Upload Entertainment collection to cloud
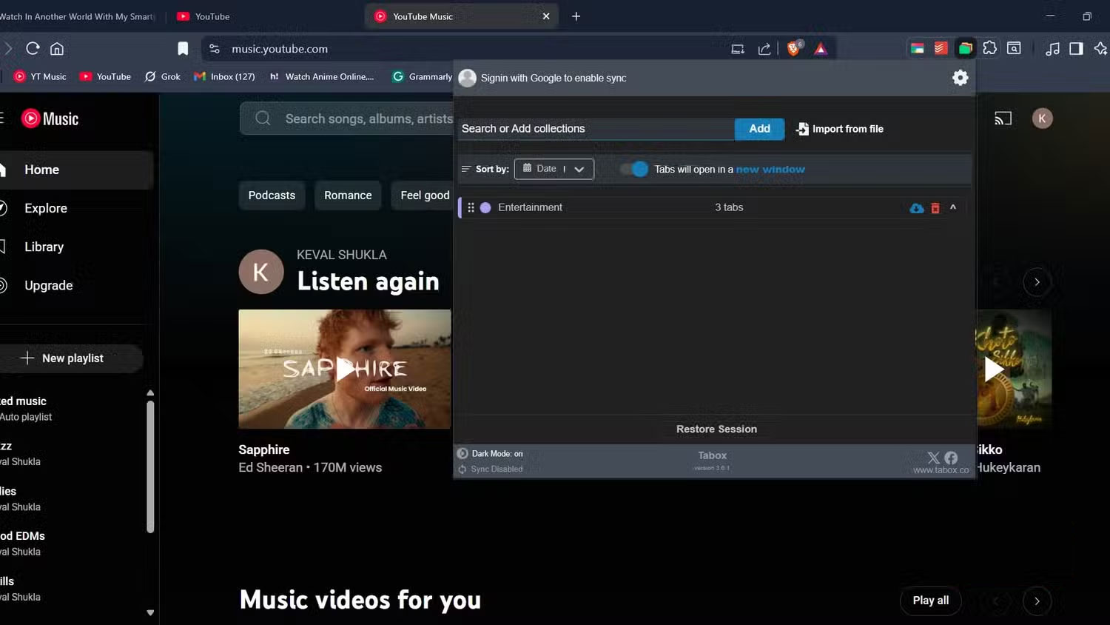The image size is (1110, 625). click(x=916, y=207)
